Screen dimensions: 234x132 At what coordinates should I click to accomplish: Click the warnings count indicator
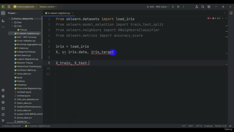point(214,18)
